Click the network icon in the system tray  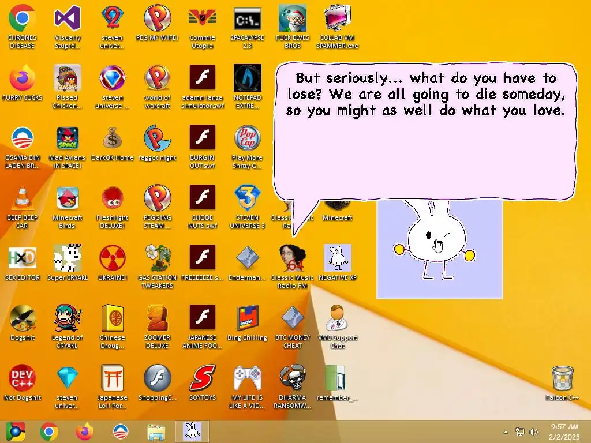coord(520,432)
